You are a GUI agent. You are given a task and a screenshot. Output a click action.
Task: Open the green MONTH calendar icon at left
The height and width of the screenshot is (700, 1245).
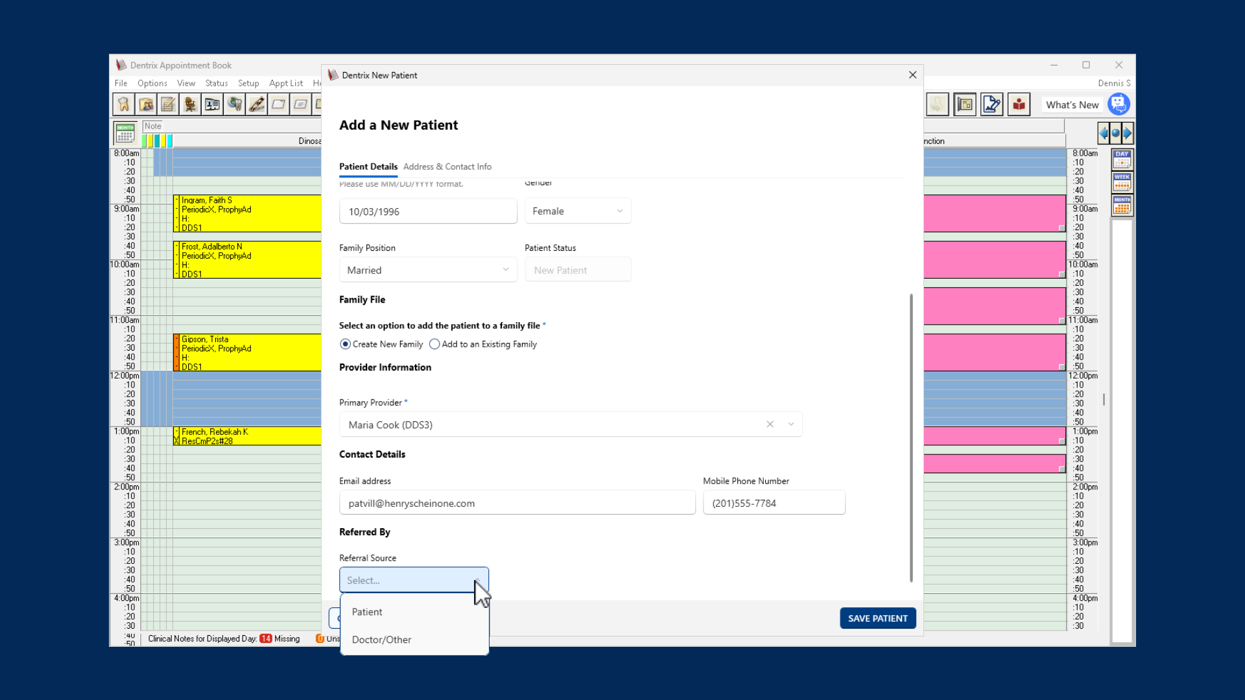125,132
